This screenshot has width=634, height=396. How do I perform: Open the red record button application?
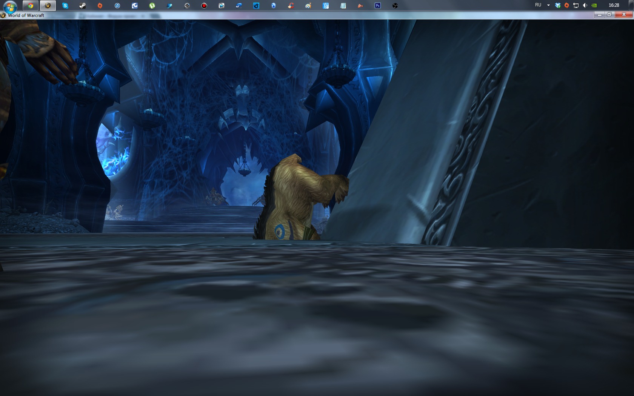click(x=204, y=5)
